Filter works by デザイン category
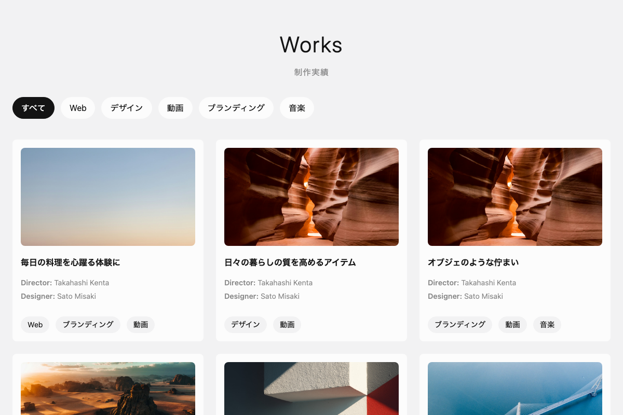The image size is (623, 415). point(127,108)
